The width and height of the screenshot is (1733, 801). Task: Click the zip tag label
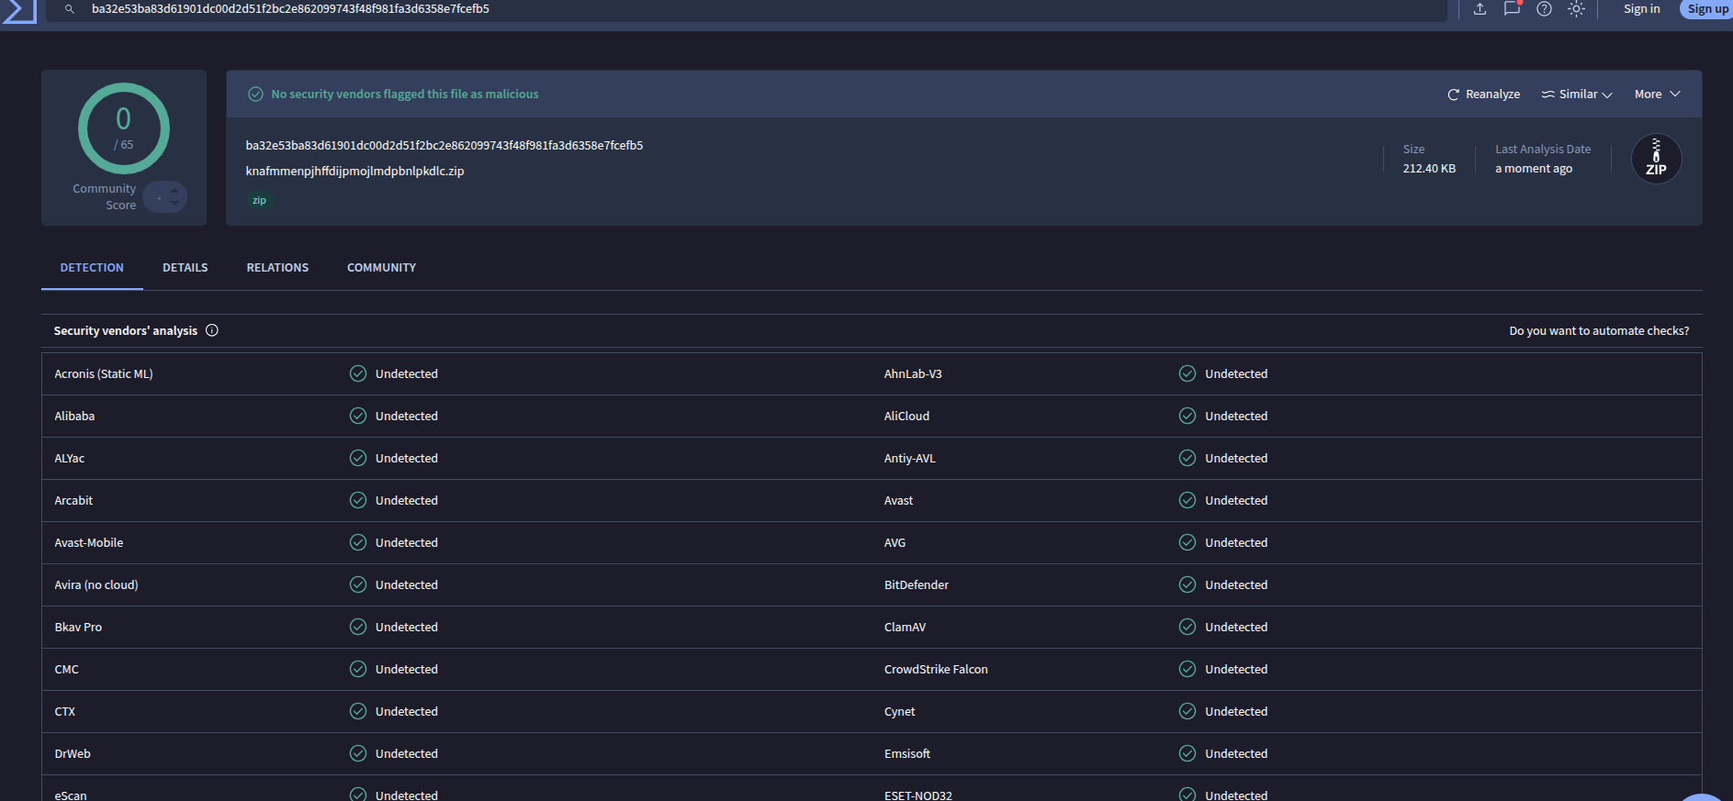[260, 200]
